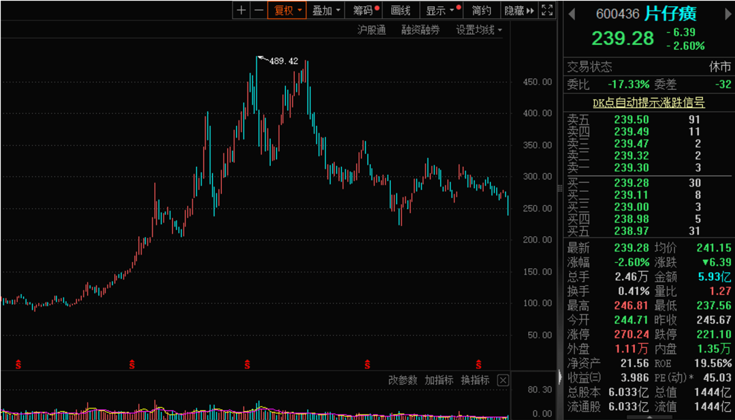Go to previous stock using left arrow
This screenshot has width=735, height=420.
pyautogui.click(x=572, y=14)
